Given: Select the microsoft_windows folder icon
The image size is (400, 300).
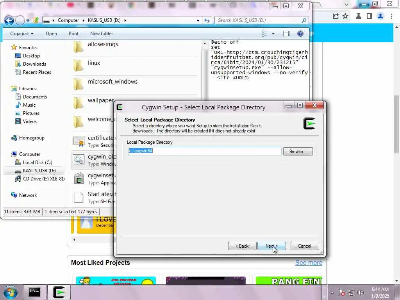Looking at the screenshot, I should tap(78, 84).
